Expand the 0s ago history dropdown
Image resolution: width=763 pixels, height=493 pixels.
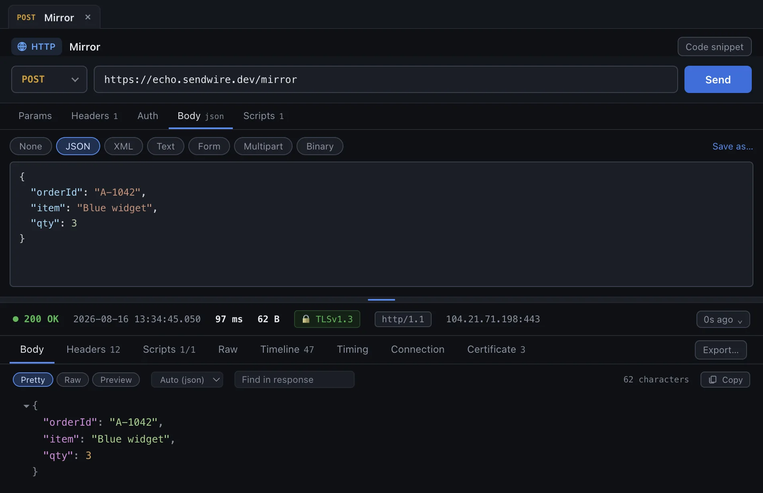click(x=723, y=319)
